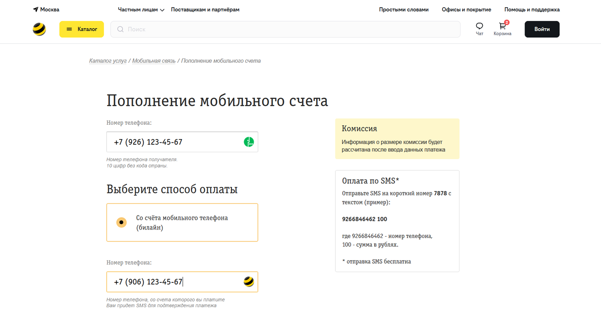Click hint text 10 цифр без кода страны
The height and width of the screenshot is (312, 601).
click(x=137, y=166)
